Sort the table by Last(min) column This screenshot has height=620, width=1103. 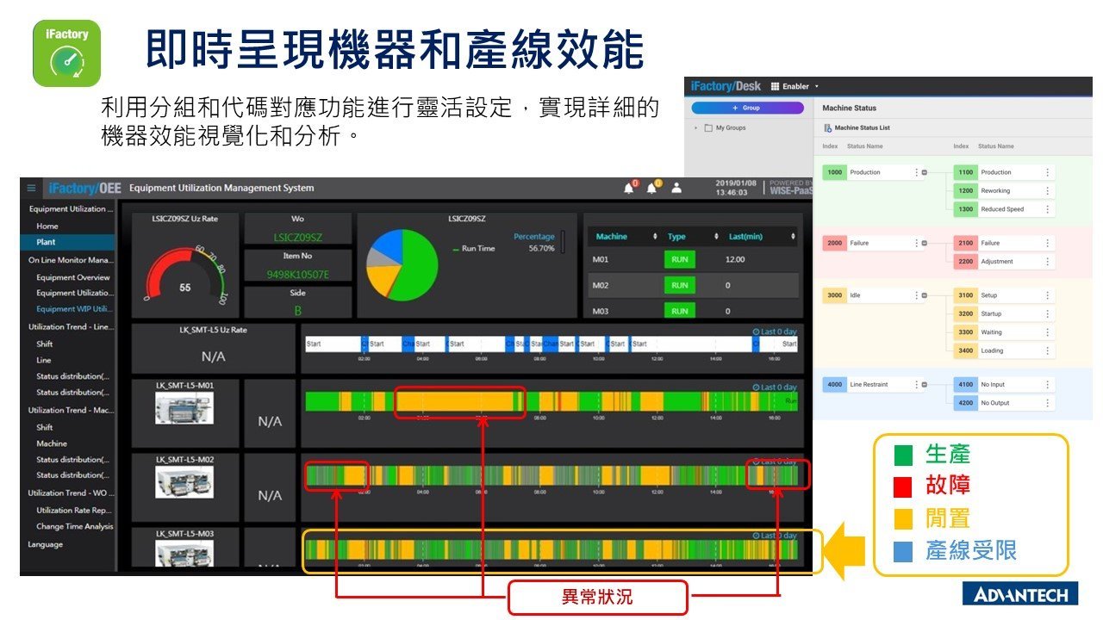point(793,236)
